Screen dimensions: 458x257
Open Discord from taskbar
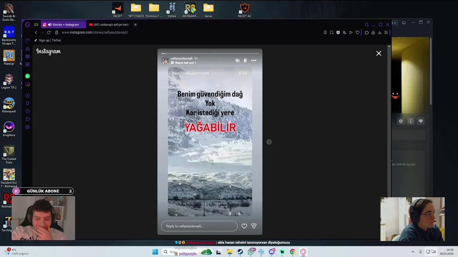272,252
